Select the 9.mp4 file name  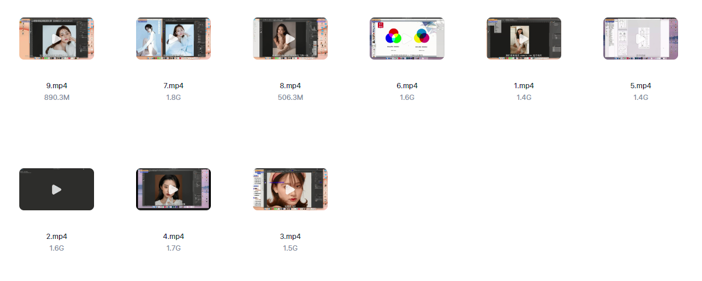coord(57,86)
